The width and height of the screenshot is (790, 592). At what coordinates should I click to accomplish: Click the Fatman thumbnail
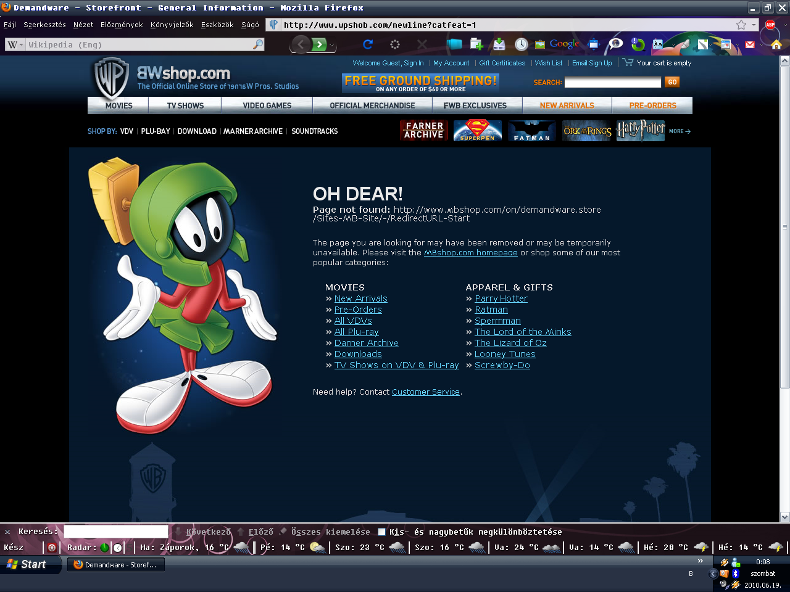531,130
